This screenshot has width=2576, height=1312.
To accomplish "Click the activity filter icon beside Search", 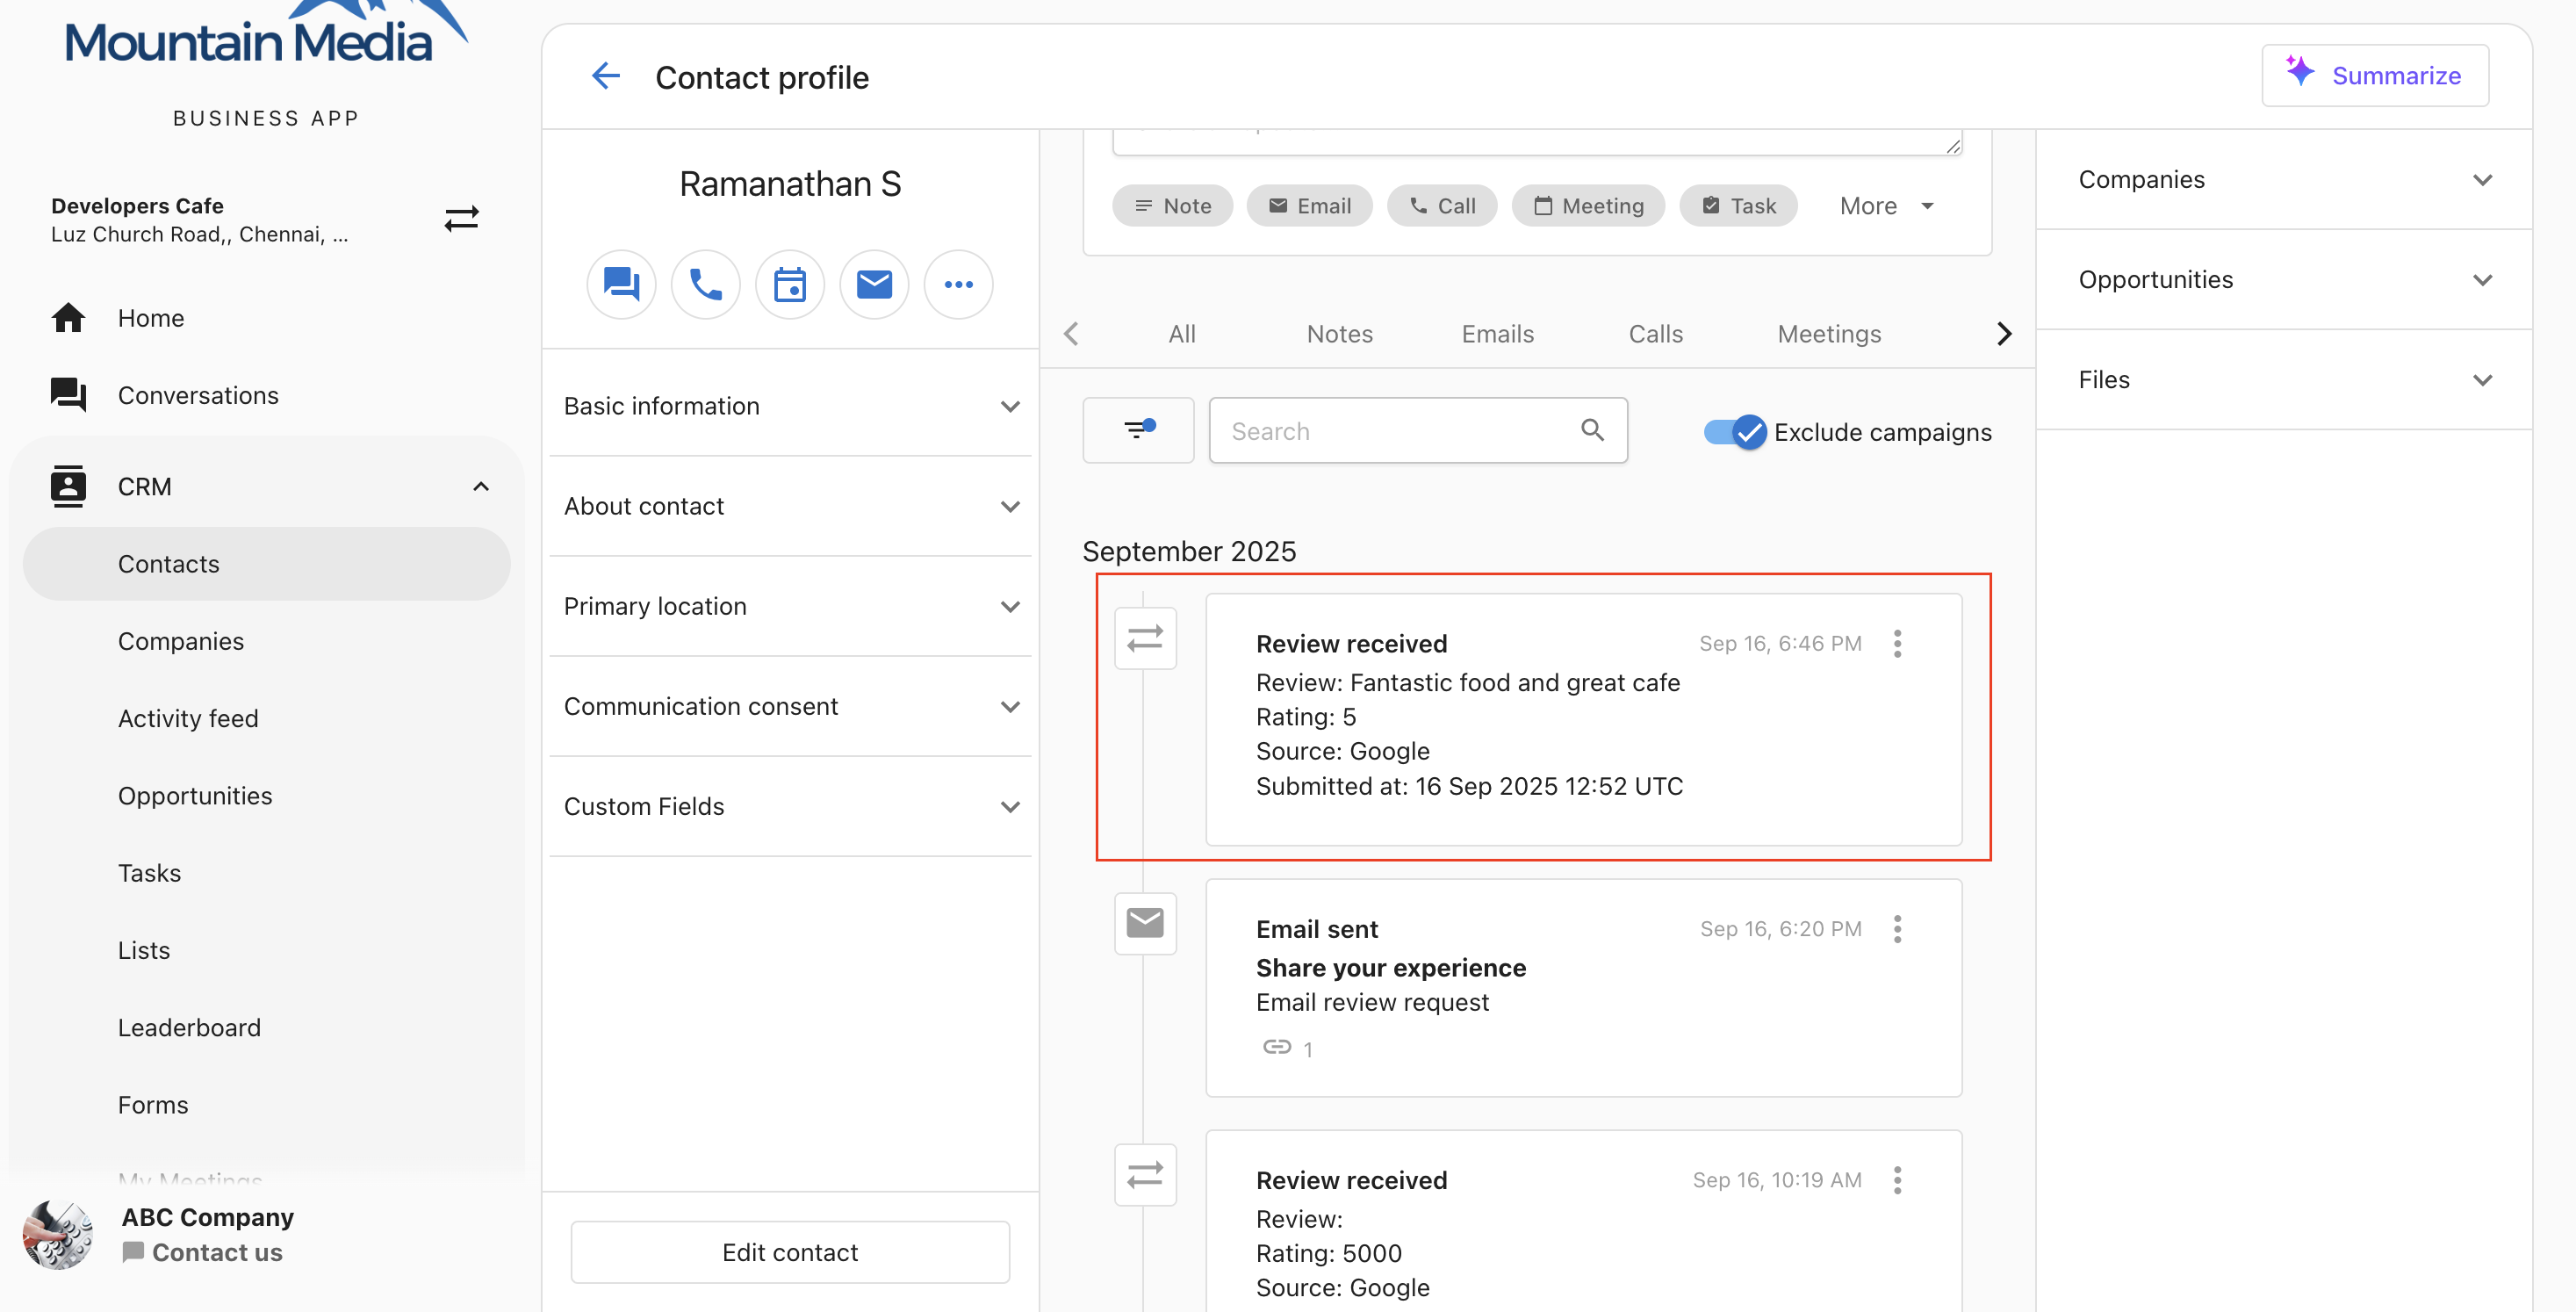I will [1138, 430].
